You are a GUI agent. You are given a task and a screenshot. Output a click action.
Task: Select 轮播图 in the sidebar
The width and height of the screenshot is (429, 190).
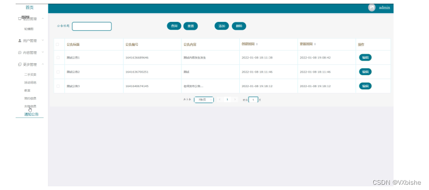pyautogui.click(x=29, y=29)
